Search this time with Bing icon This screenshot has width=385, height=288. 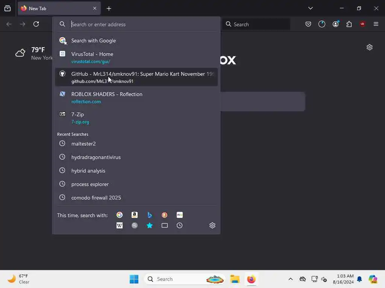[150, 215]
